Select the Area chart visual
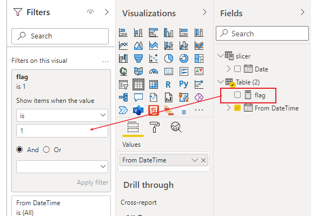 pyautogui.click(x=138, y=45)
